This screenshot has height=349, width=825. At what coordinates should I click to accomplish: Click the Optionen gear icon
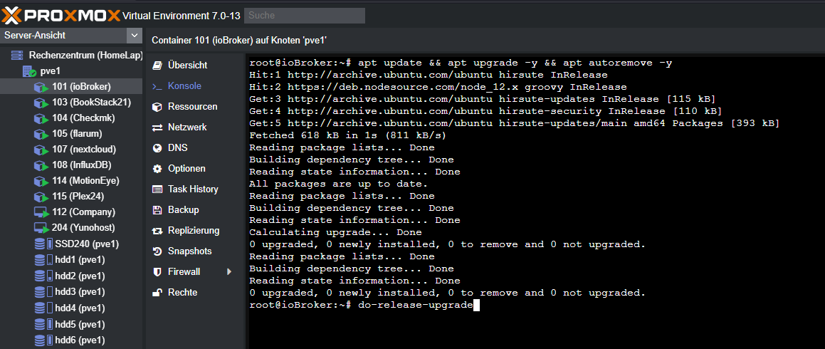click(x=157, y=169)
